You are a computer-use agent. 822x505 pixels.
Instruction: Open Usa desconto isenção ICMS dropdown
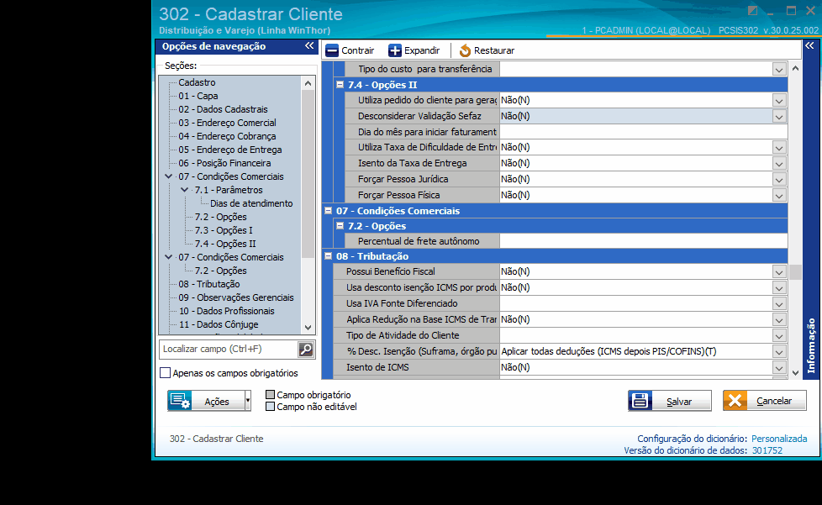(x=779, y=287)
